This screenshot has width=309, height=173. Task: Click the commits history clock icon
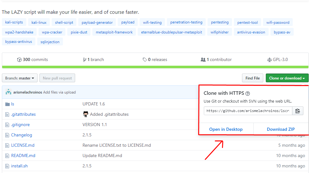pos(19,60)
